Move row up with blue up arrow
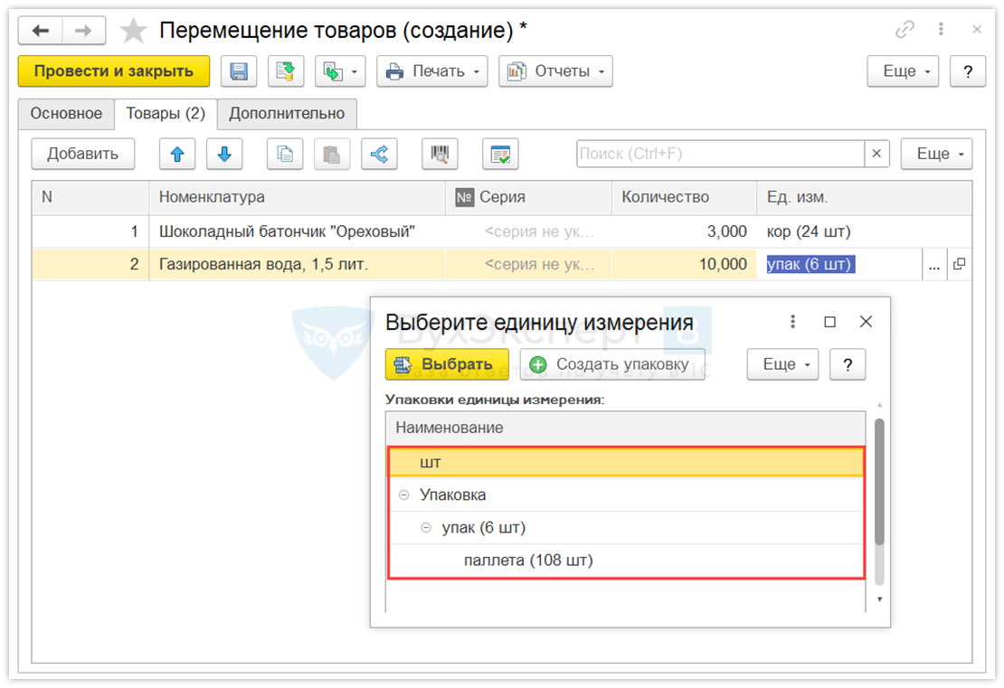 (x=177, y=154)
